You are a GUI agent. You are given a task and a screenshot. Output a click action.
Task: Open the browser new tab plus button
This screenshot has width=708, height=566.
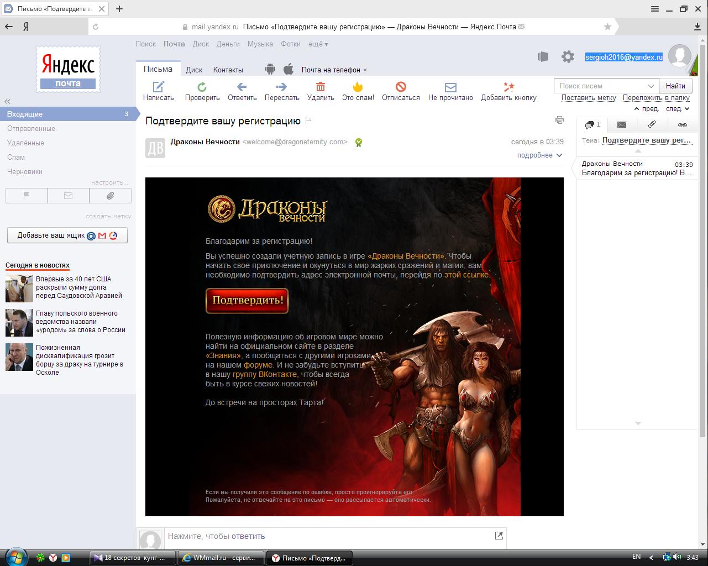[x=119, y=8]
